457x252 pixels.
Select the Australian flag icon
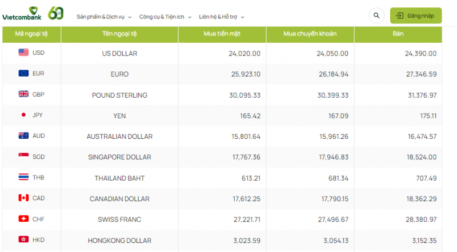click(23, 136)
